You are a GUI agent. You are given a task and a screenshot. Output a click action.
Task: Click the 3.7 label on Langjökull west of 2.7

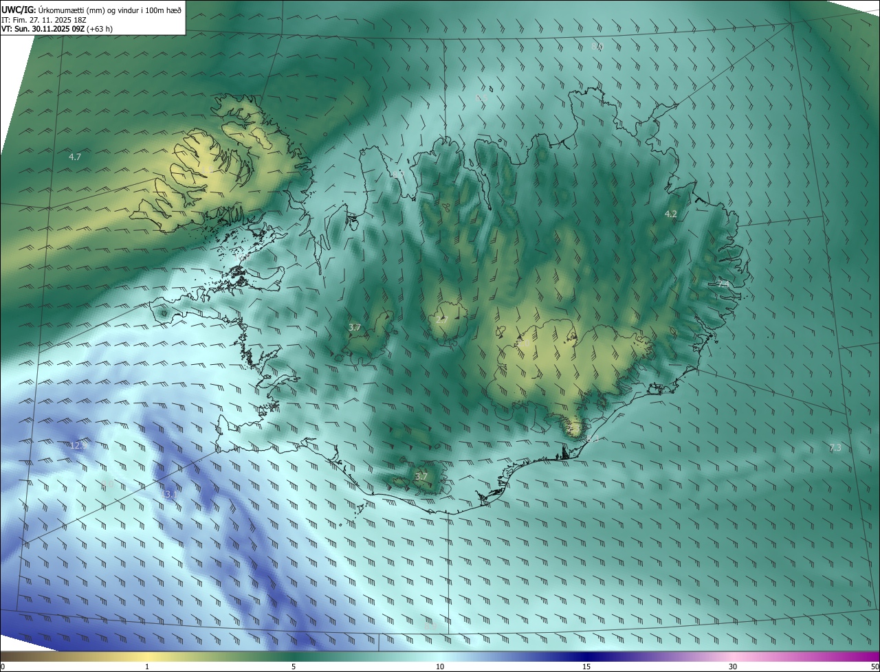355,328
